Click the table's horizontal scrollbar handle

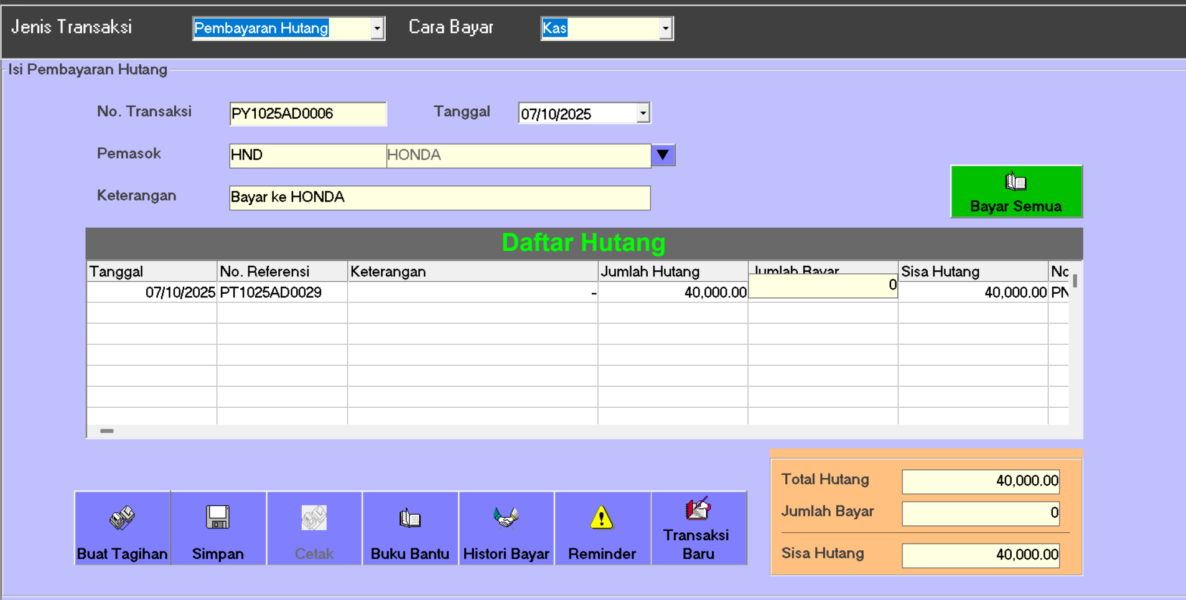pos(107,431)
